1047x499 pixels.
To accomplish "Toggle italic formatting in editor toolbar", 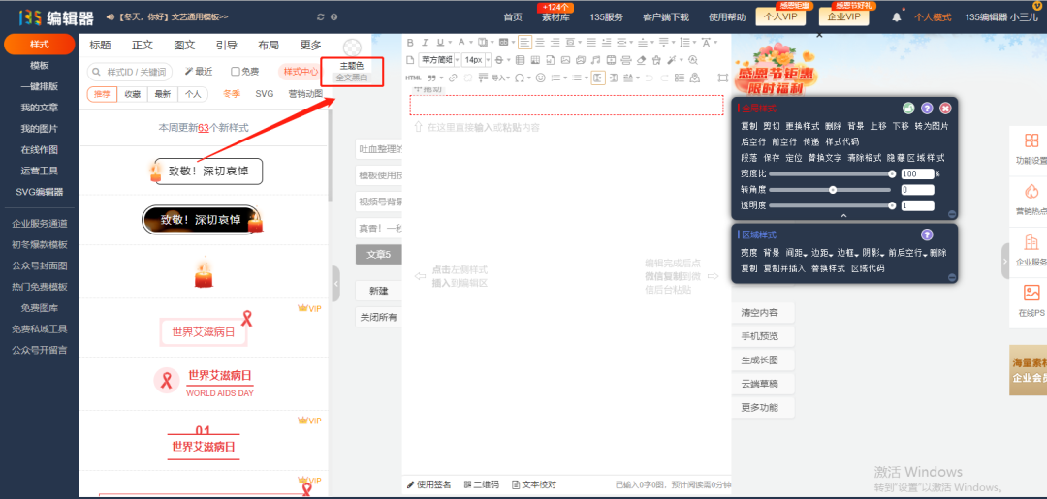I will coord(426,42).
